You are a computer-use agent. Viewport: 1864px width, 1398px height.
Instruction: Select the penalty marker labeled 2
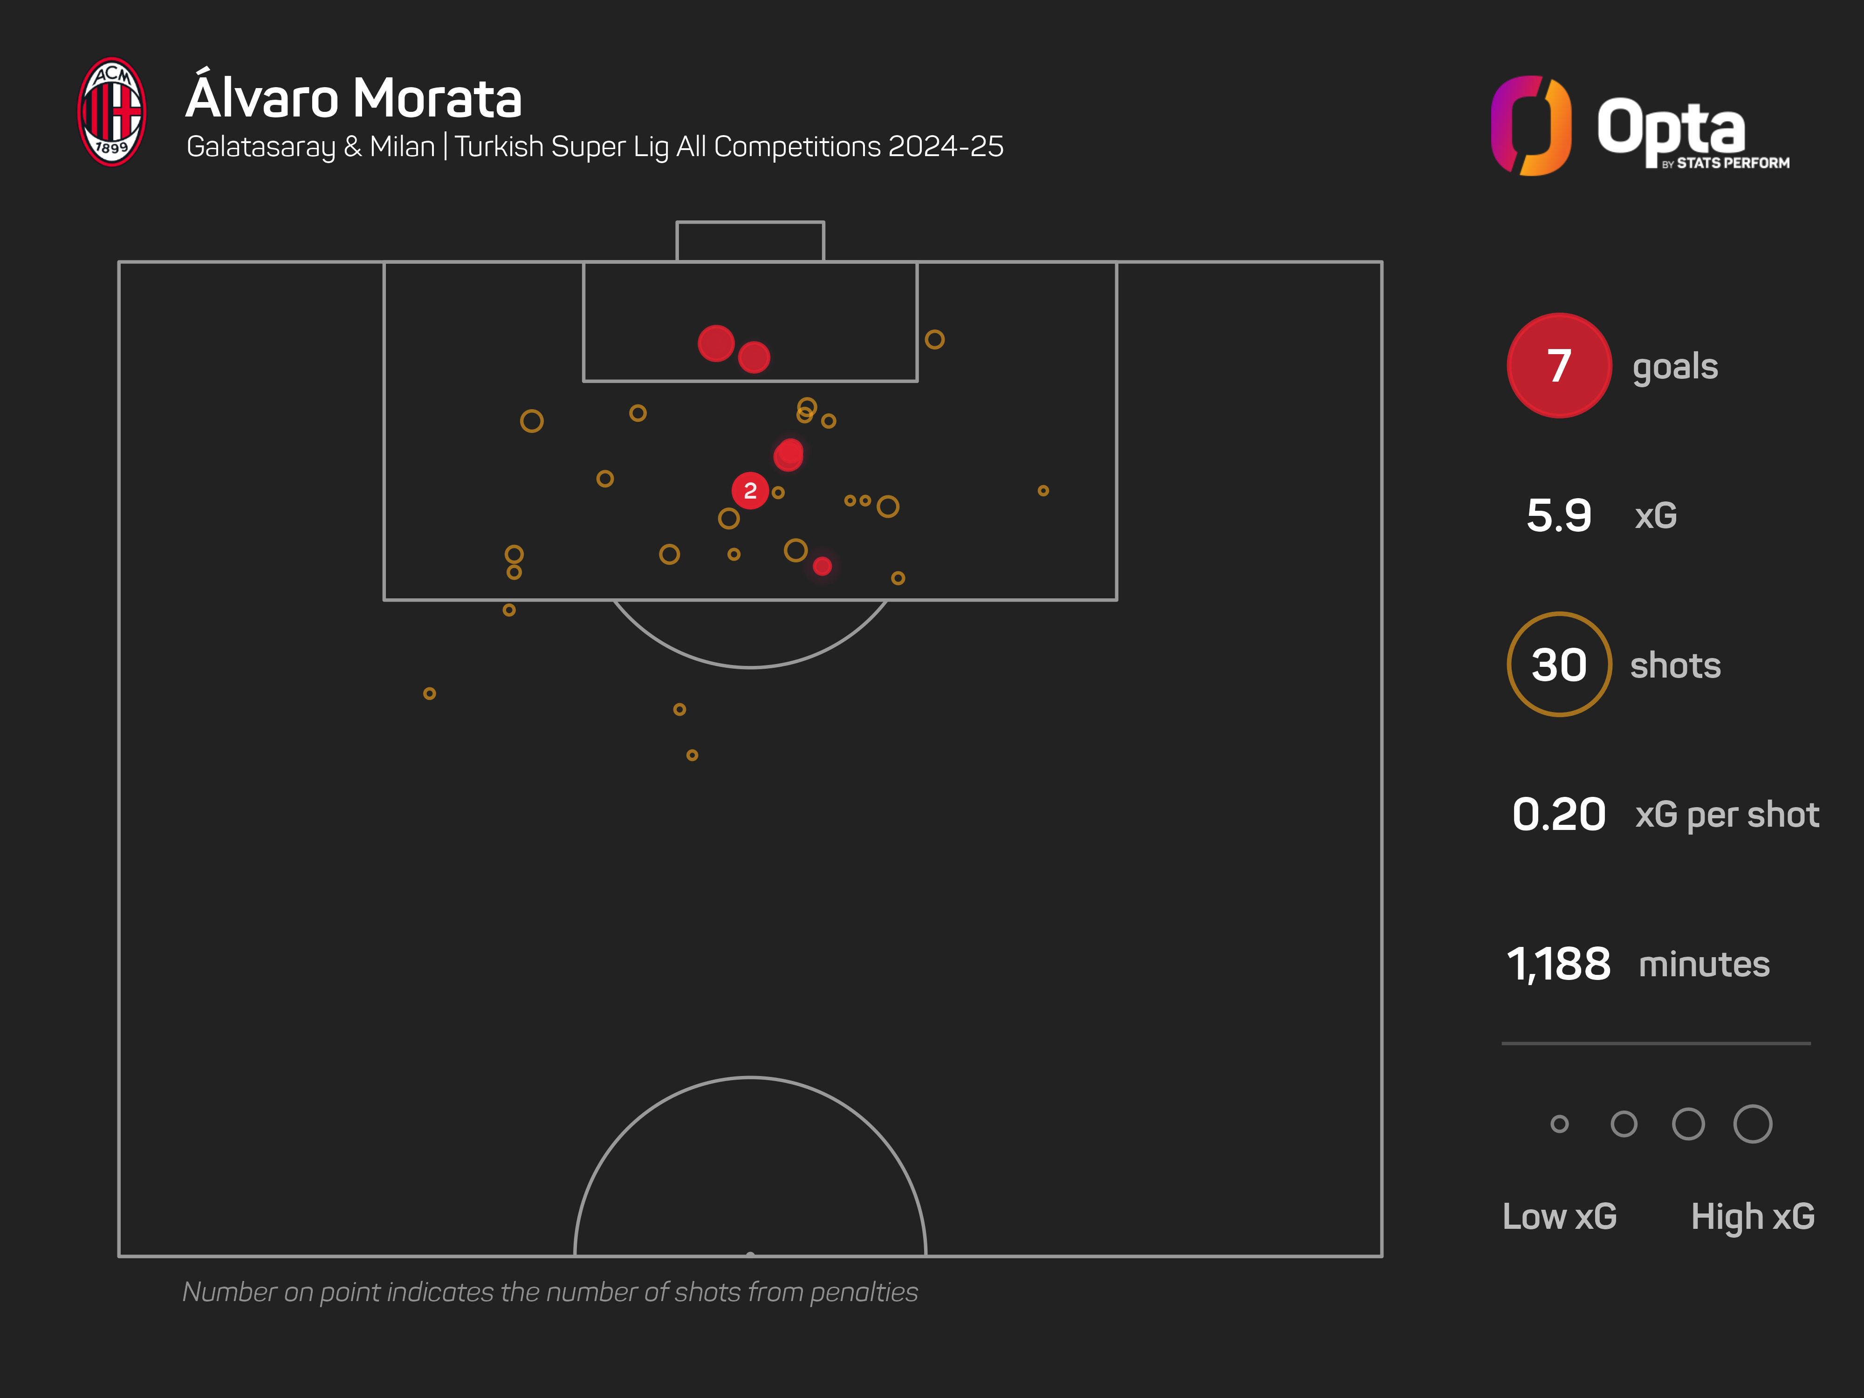pyautogui.click(x=750, y=490)
